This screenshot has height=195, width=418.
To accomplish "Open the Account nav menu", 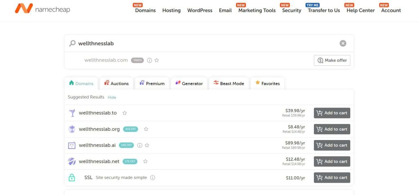I will point(391,10).
